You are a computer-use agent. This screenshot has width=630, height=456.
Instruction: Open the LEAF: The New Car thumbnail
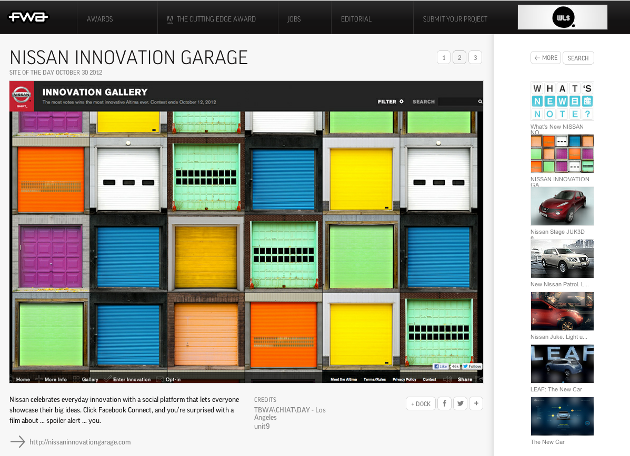tap(562, 364)
